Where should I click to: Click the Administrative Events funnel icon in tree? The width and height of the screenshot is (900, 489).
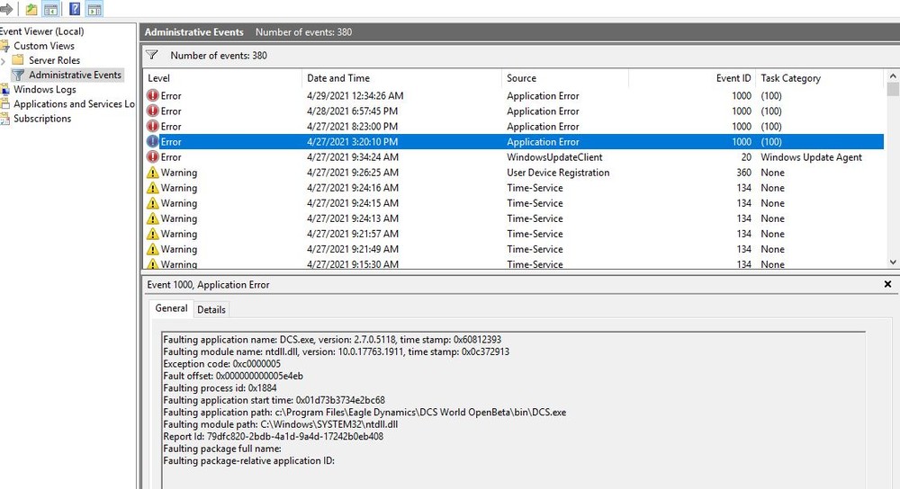click(x=18, y=76)
